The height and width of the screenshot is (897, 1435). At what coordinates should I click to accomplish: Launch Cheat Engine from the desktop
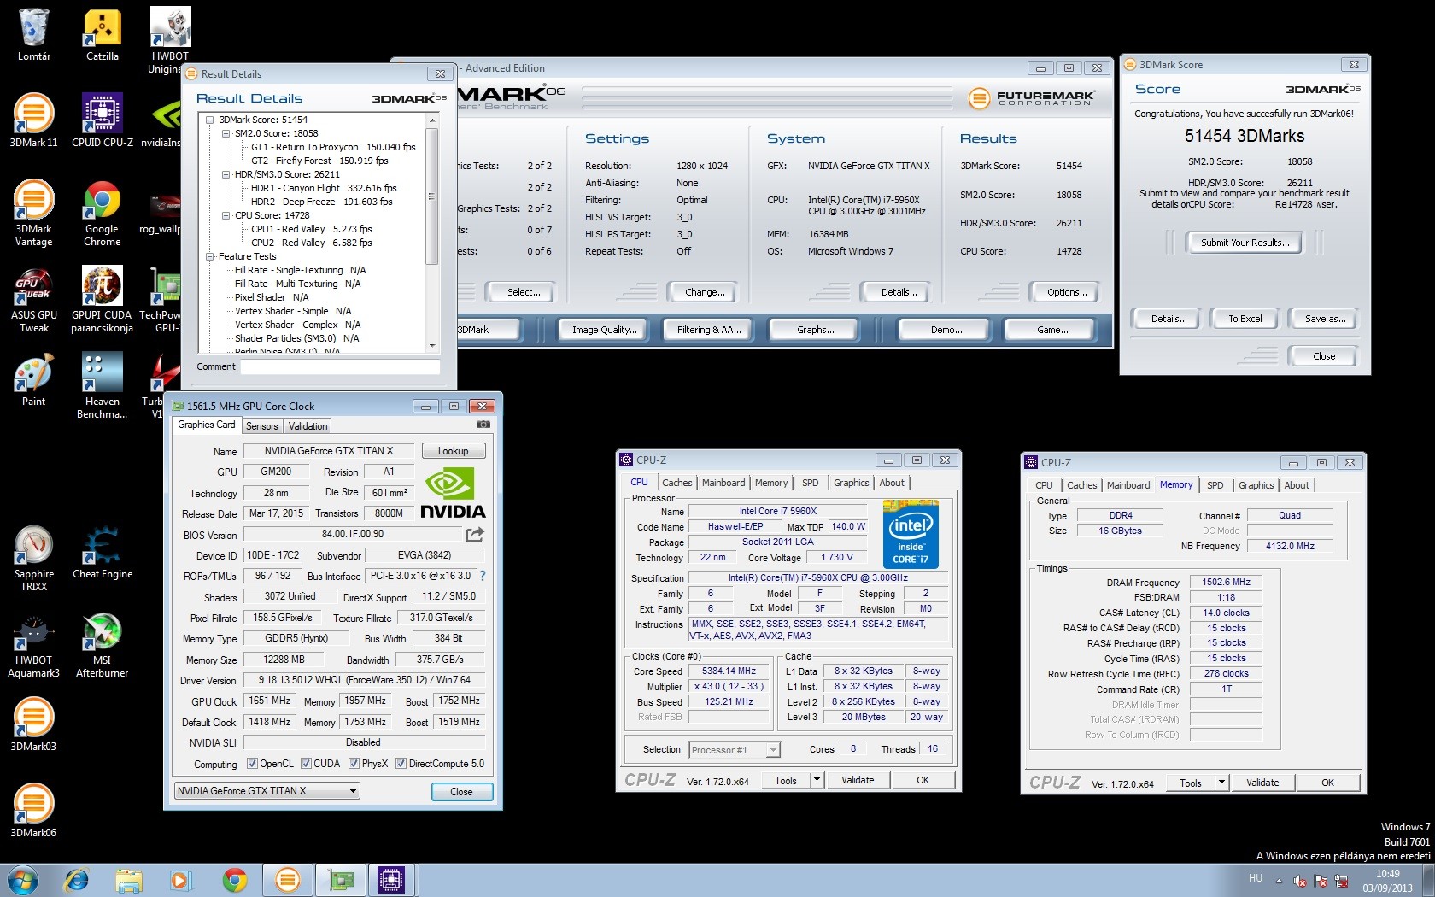coord(102,553)
